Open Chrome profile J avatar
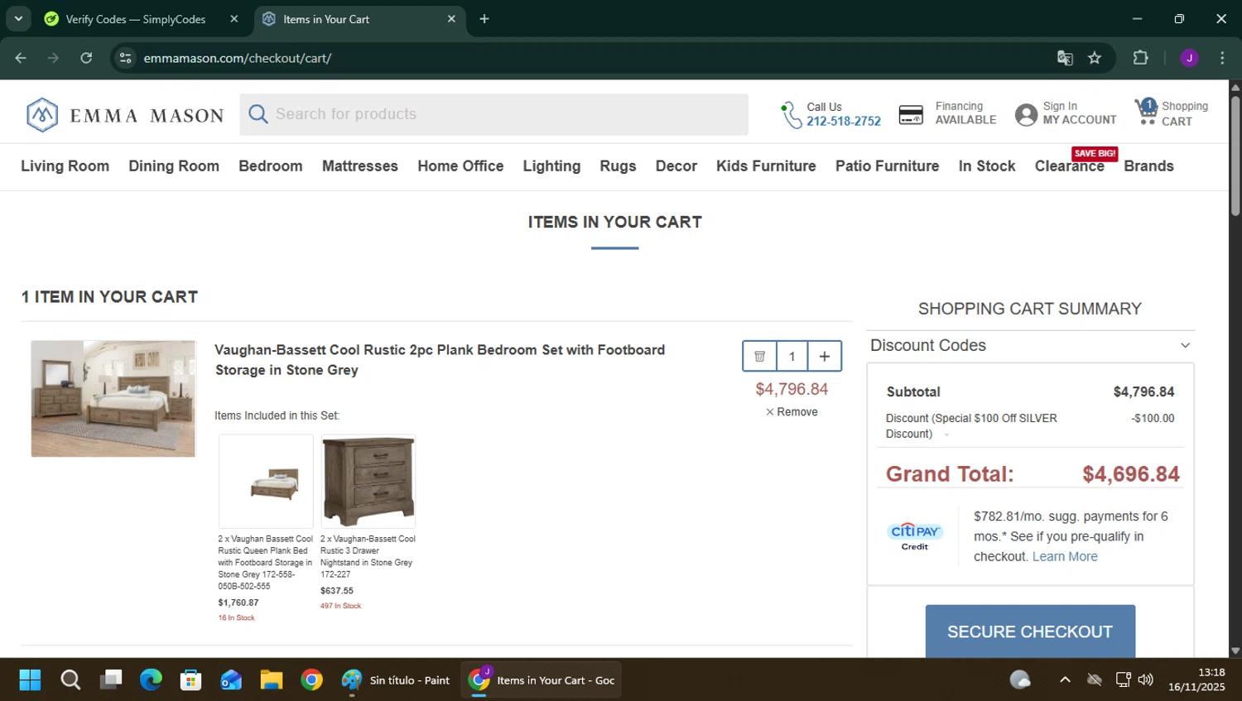 (1189, 58)
